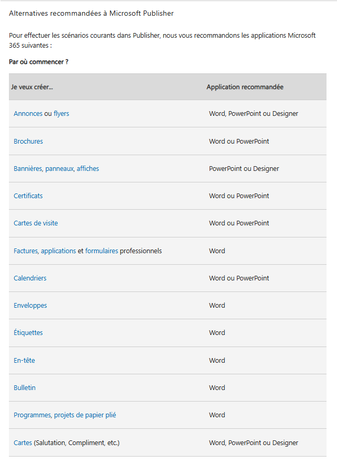337x465 pixels.
Task: Click the 'Par où commencer ?' heading
Action: (39, 62)
